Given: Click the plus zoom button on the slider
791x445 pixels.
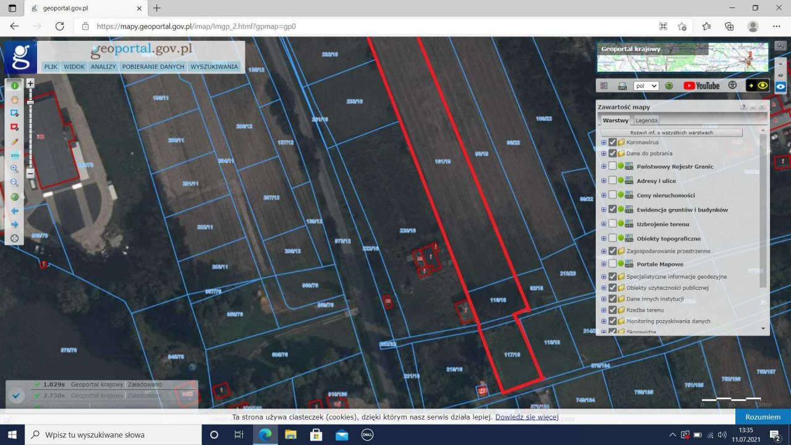Looking at the screenshot, I should pos(30,83).
